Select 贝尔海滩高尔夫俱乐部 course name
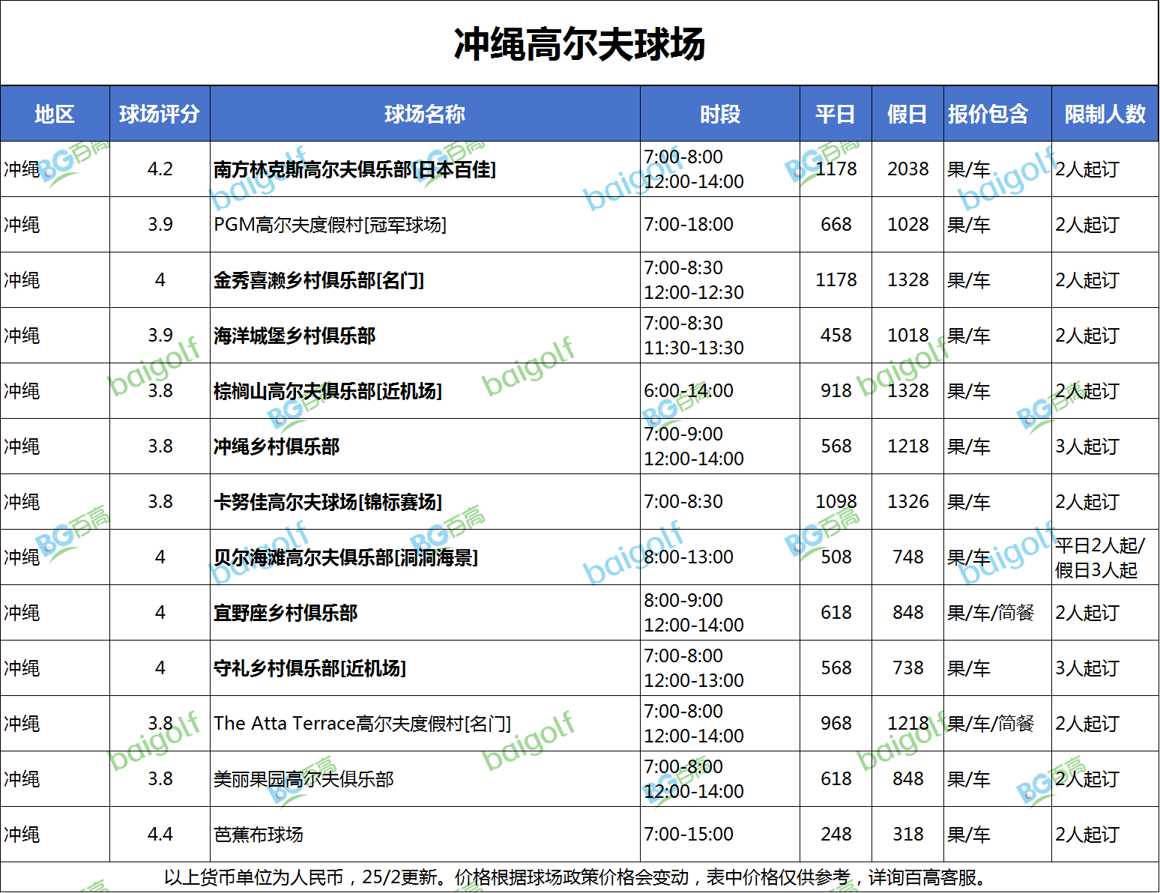Image resolution: width=1160 pixels, height=893 pixels. point(345,557)
